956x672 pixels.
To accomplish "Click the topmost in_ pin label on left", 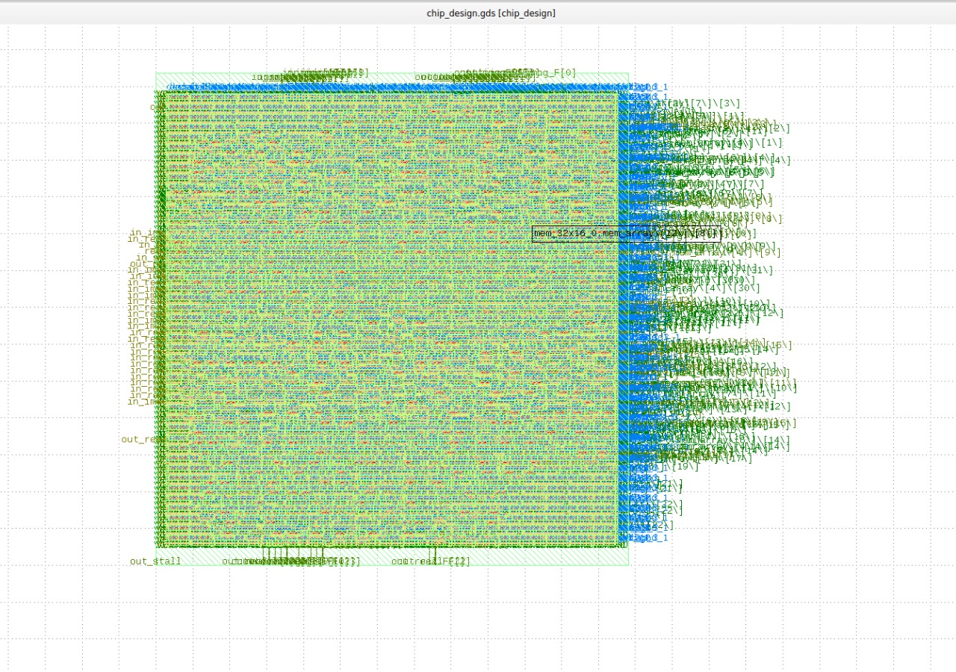I will click(142, 233).
